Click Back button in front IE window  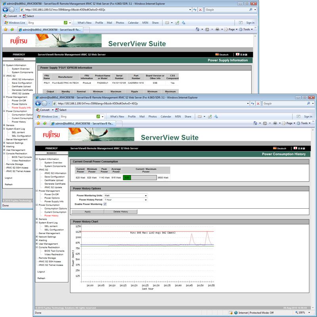point(38,104)
